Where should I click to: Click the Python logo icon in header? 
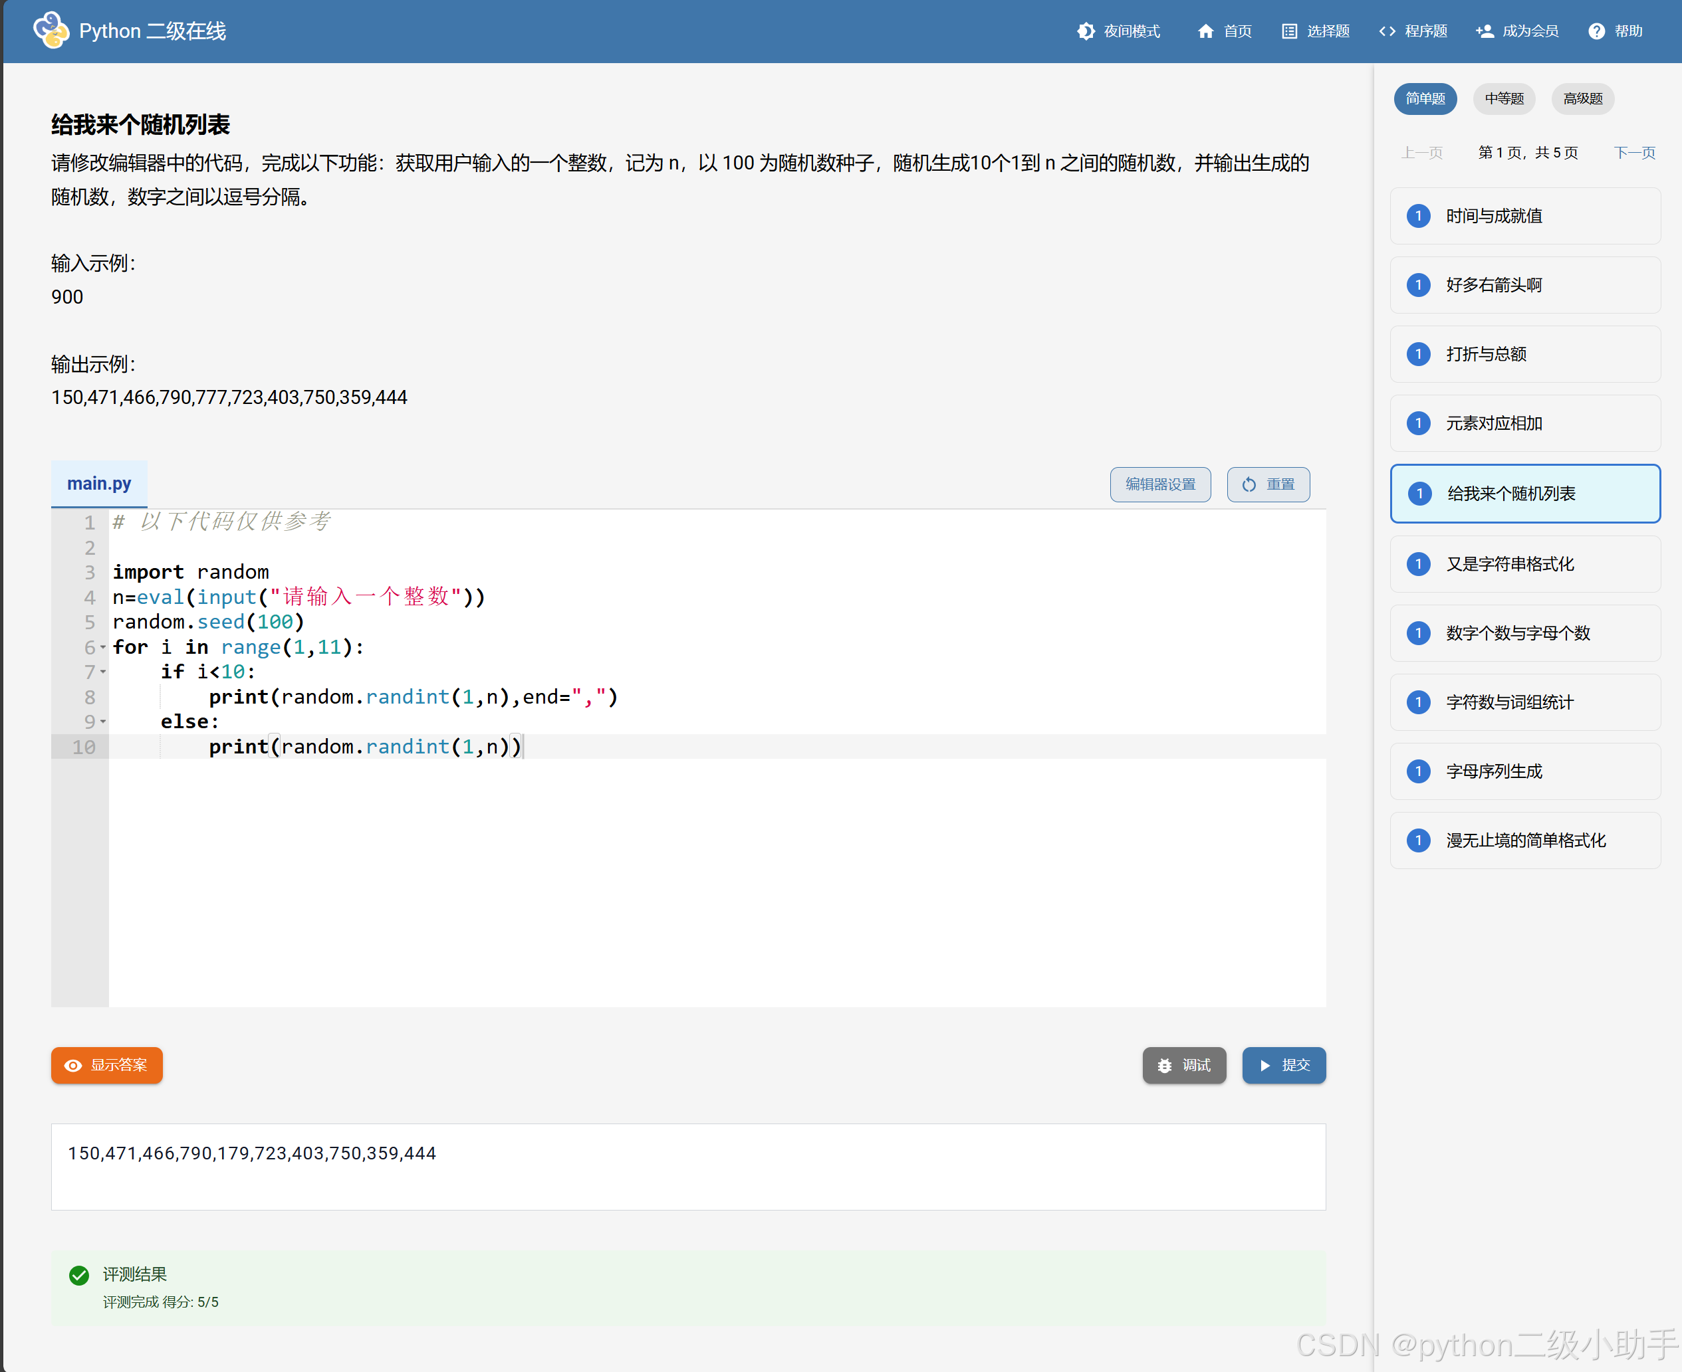(51, 30)
